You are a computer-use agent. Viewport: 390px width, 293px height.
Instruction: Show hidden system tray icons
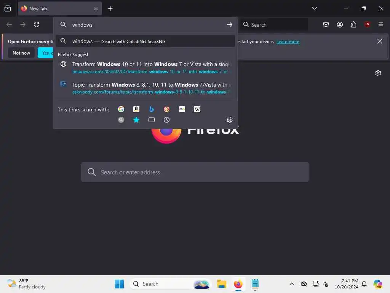point(292,284)
